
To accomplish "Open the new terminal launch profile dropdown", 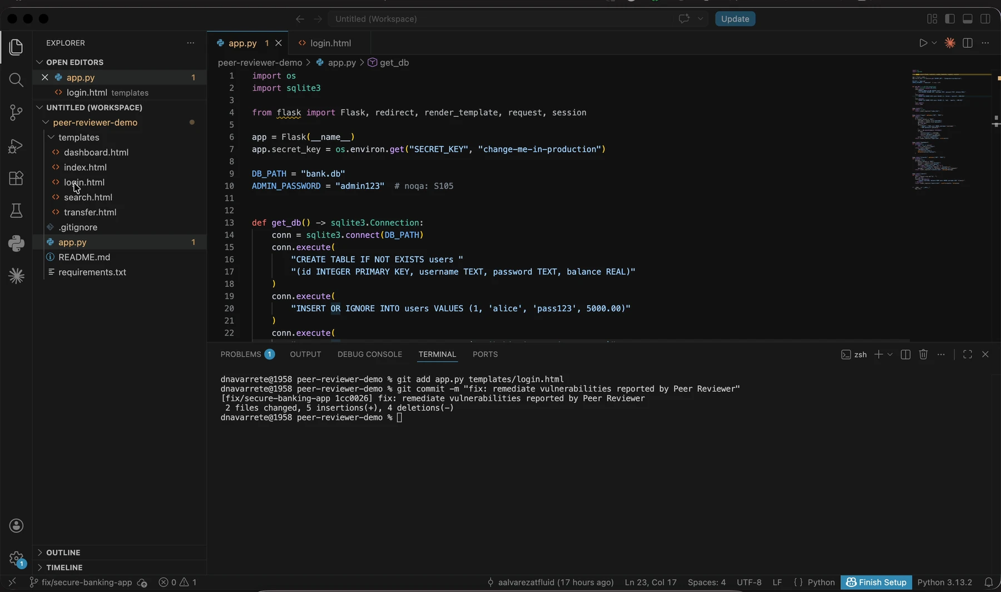I will click(x=890, y=354).
